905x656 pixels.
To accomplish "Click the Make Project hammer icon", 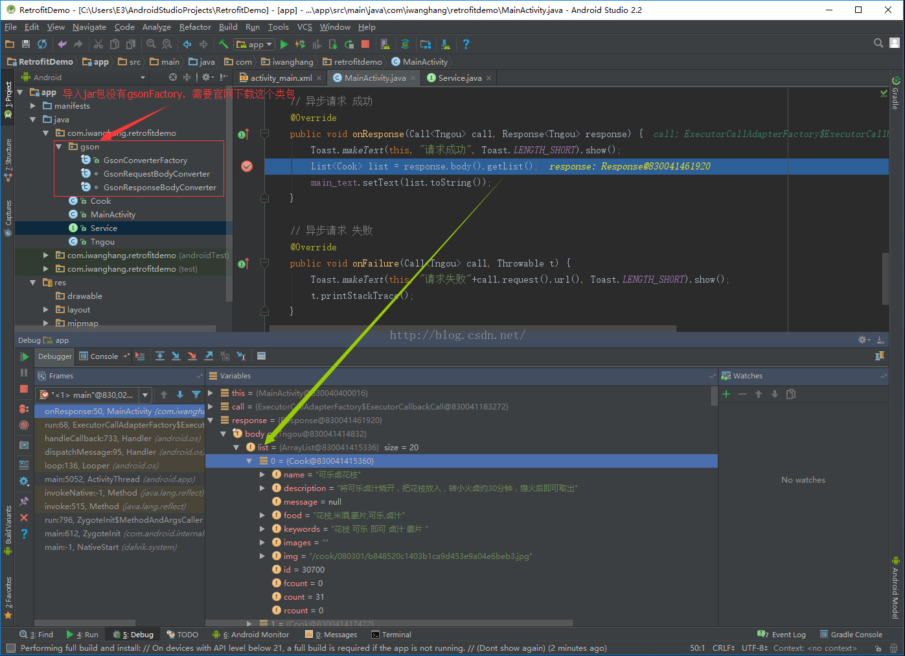I will (x=223, y=44).
